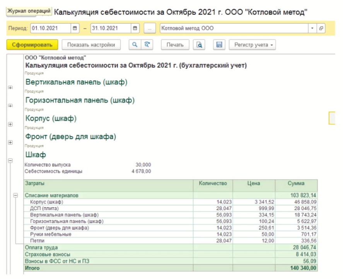
Task: Expand the Горизонтальная панель (шкаф) group
Action: coord(10,106)
